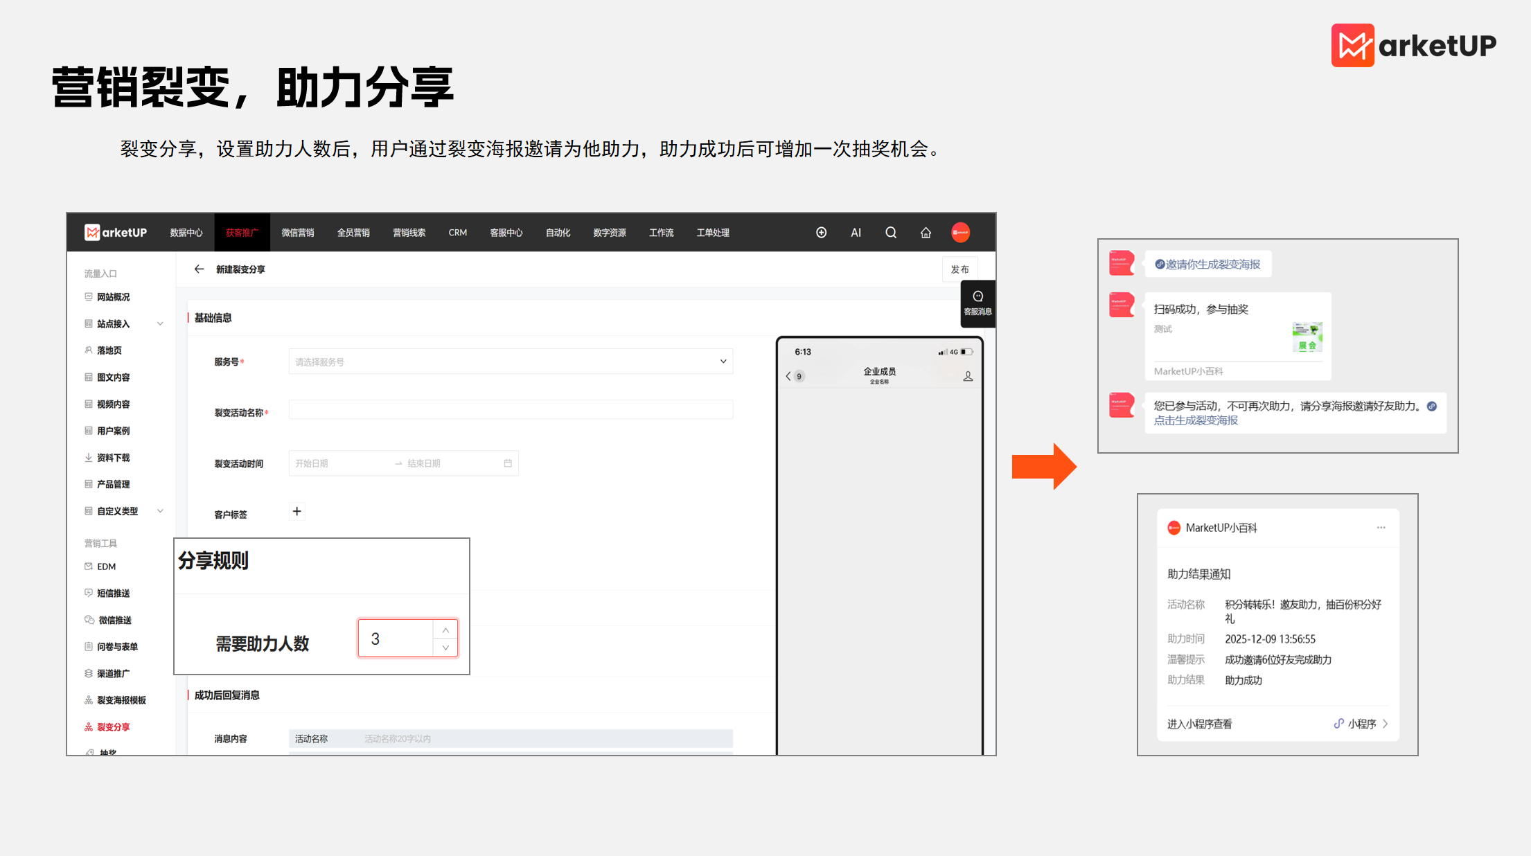This screenshot has height=856, width=1531.
Task: Click the 发布 publish button
Action: 959,269
